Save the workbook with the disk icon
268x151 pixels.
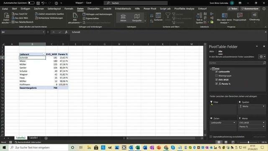click(38, 3)
